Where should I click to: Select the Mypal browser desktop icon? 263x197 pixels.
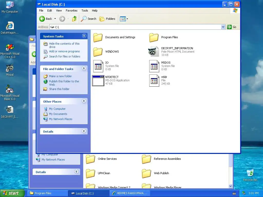[10, 70]
